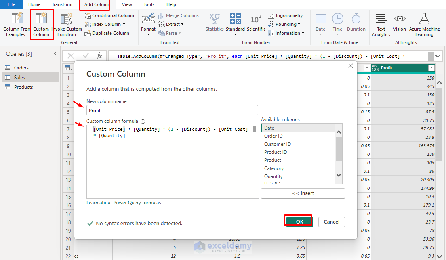Open the Date column menu
Viewport: 446px width, 260px height.
pyautogui.click(x=320, y=25)
